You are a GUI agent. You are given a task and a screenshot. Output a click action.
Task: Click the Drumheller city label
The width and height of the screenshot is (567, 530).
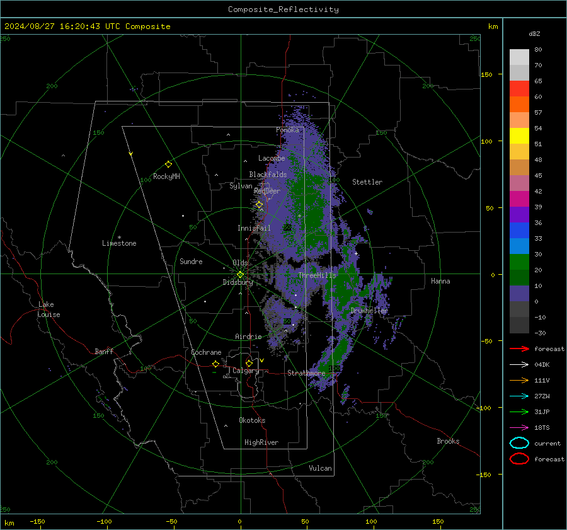(369, 311)
